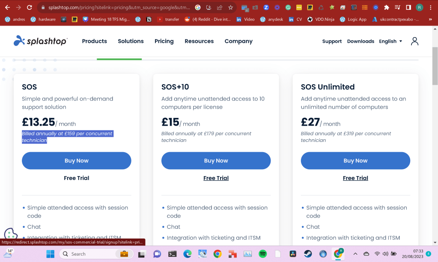This screenshot has height=262, width=438.
Task: Open the VDO.Ninja bookmark
Action: click(x=321, y=19)
